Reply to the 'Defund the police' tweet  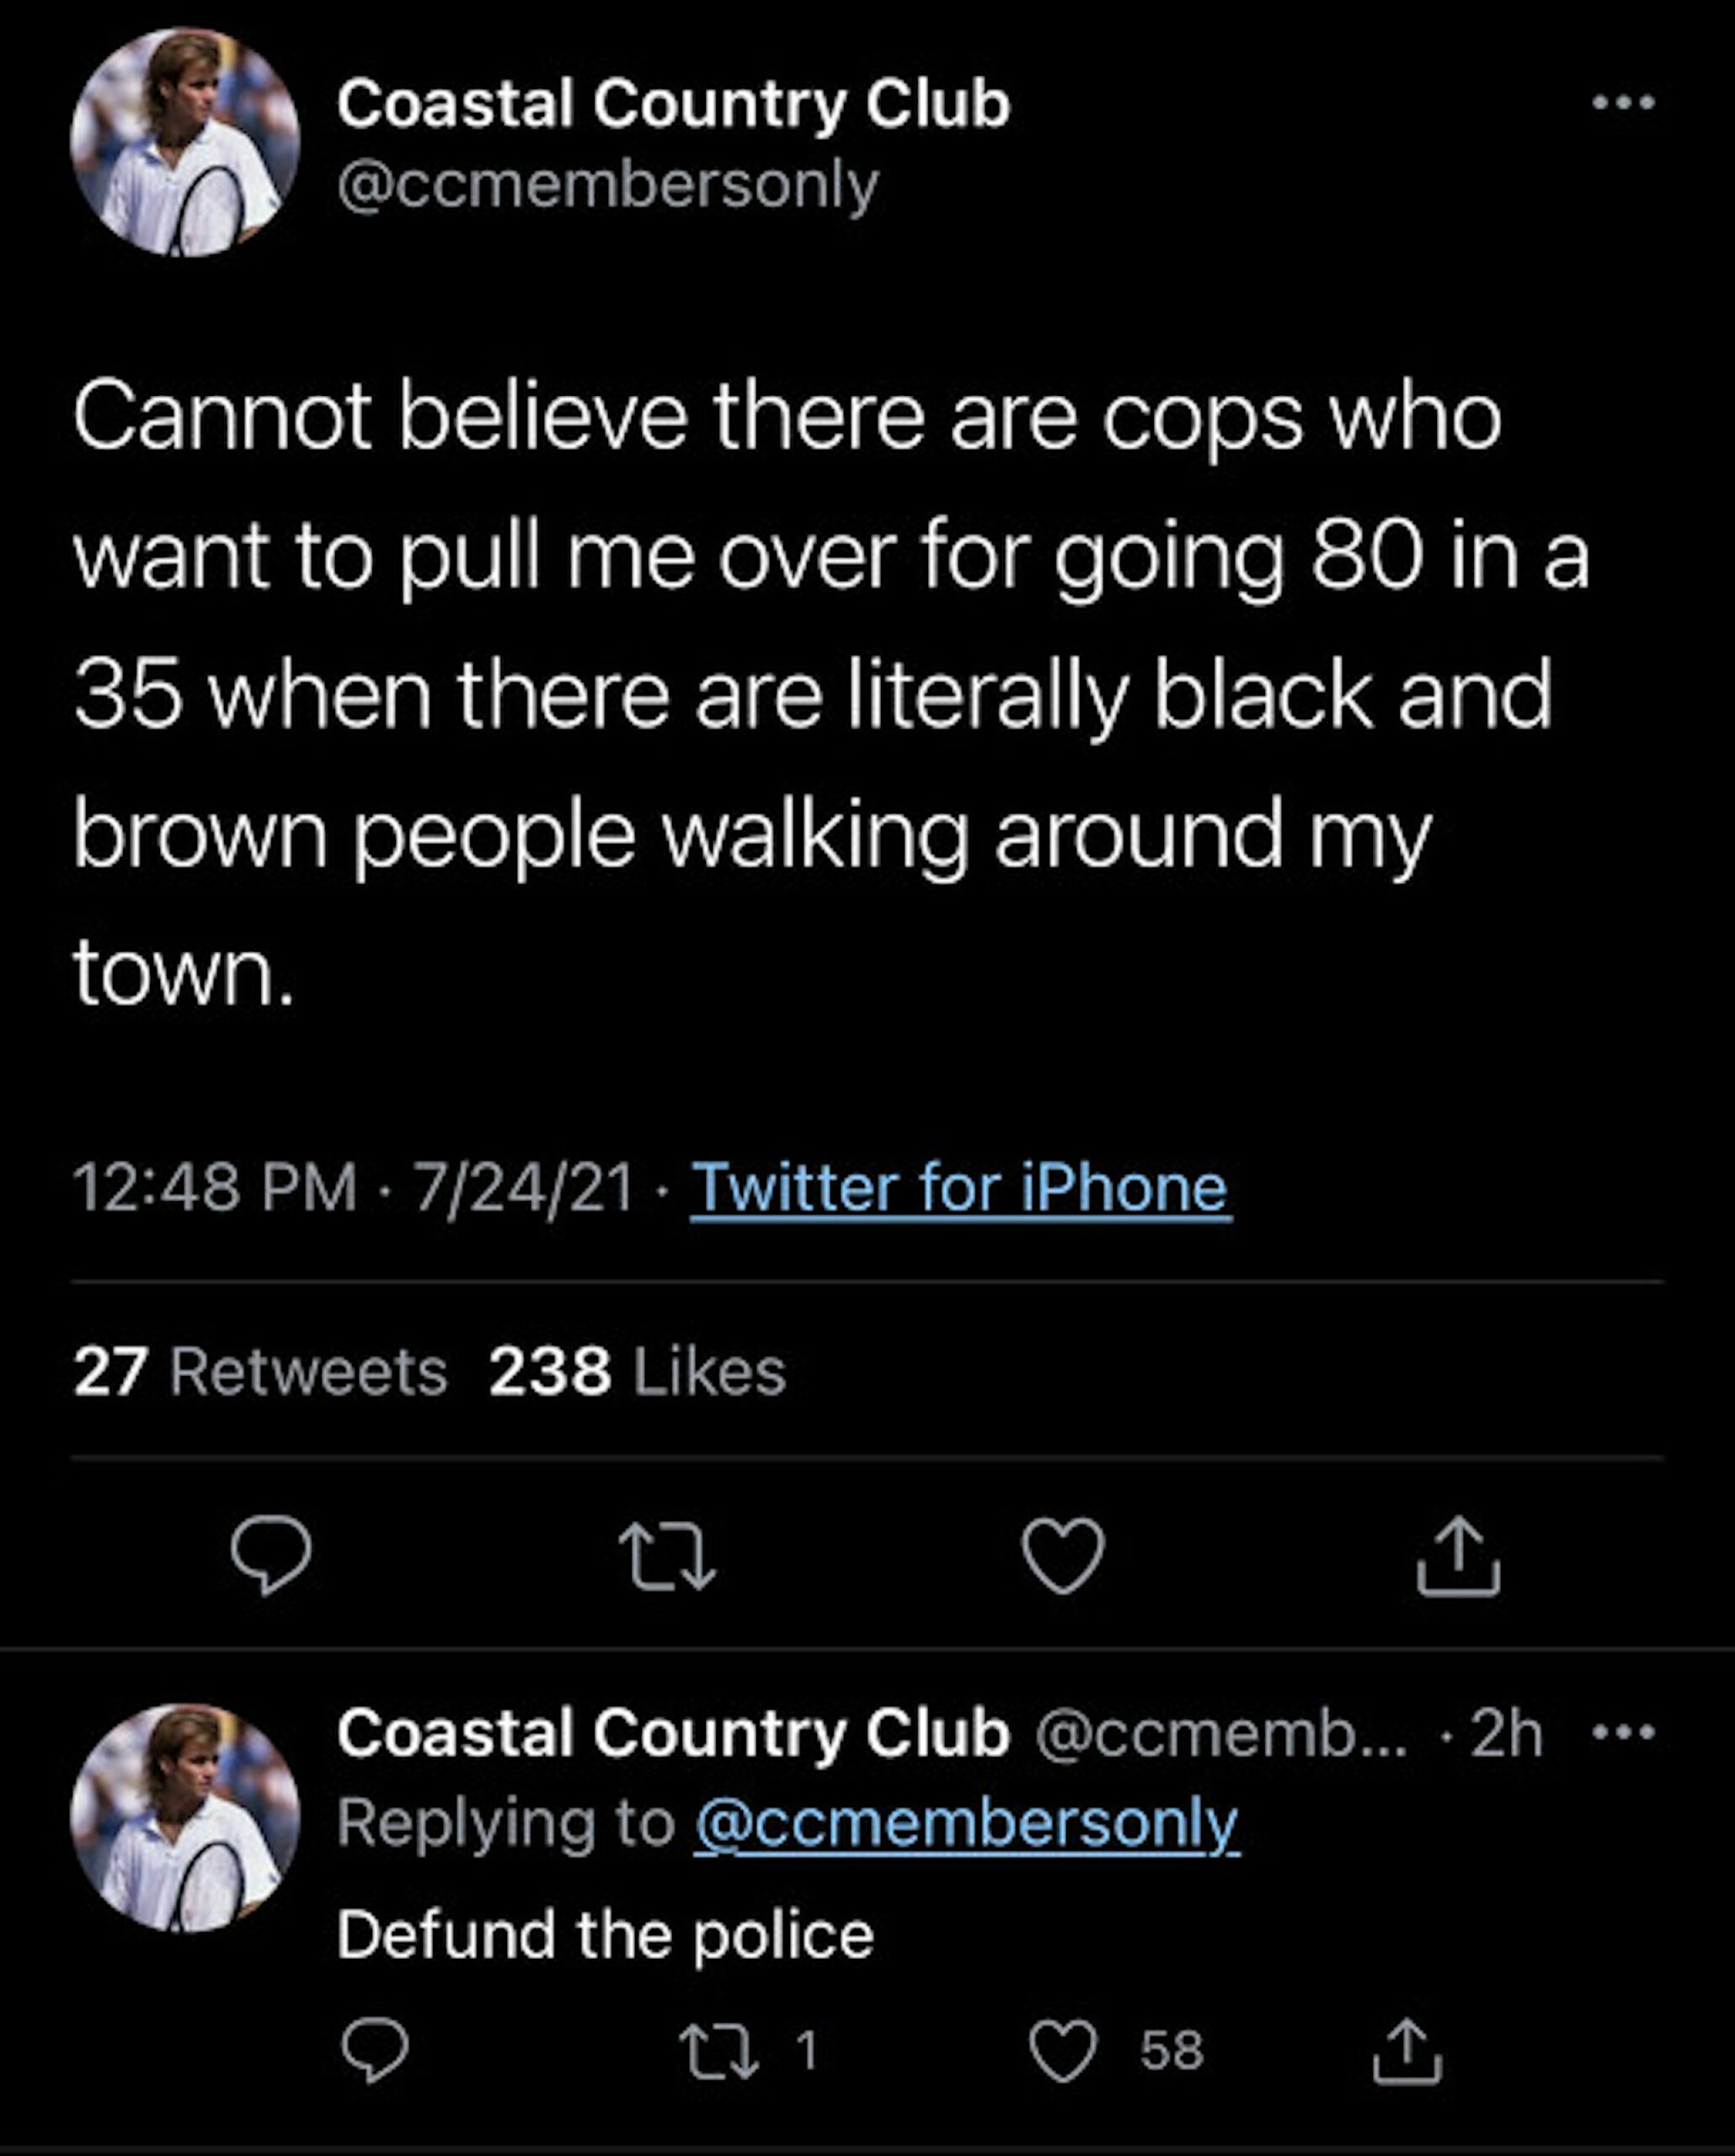374,2049
